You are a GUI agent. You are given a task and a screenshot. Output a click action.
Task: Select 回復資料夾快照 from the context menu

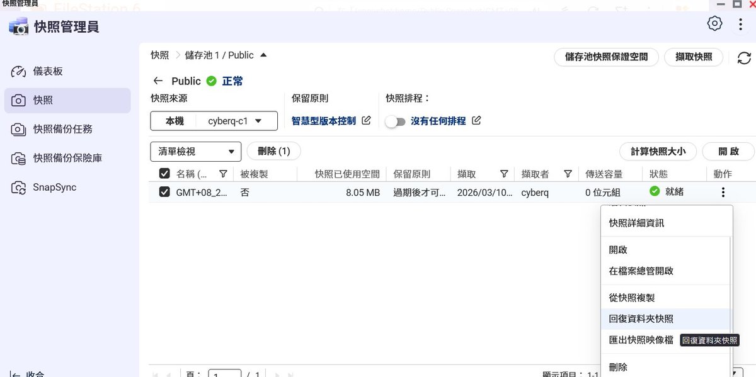641,319
